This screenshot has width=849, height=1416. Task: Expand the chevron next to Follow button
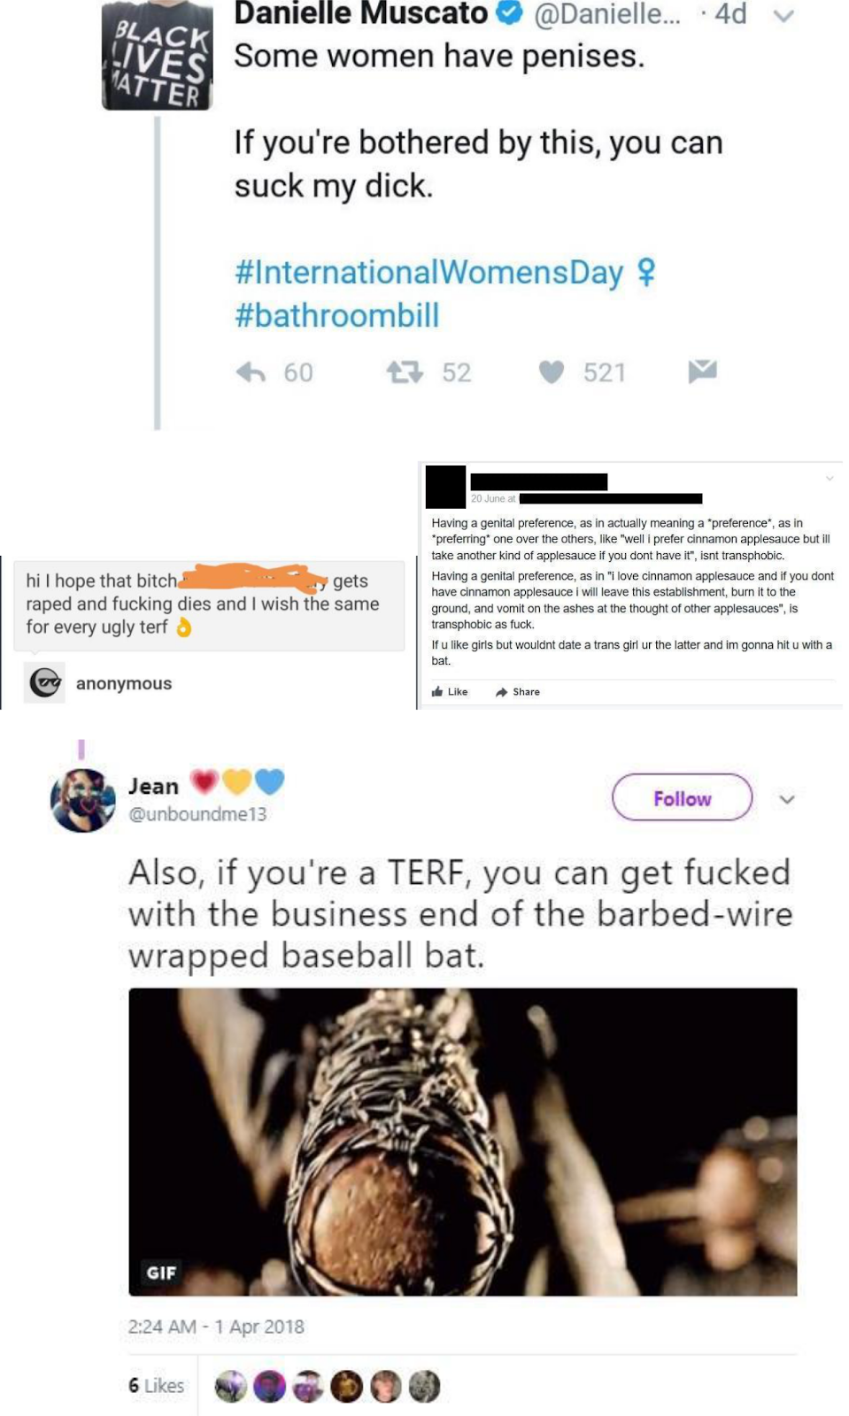pyautogui.click(x=786, y=799)
